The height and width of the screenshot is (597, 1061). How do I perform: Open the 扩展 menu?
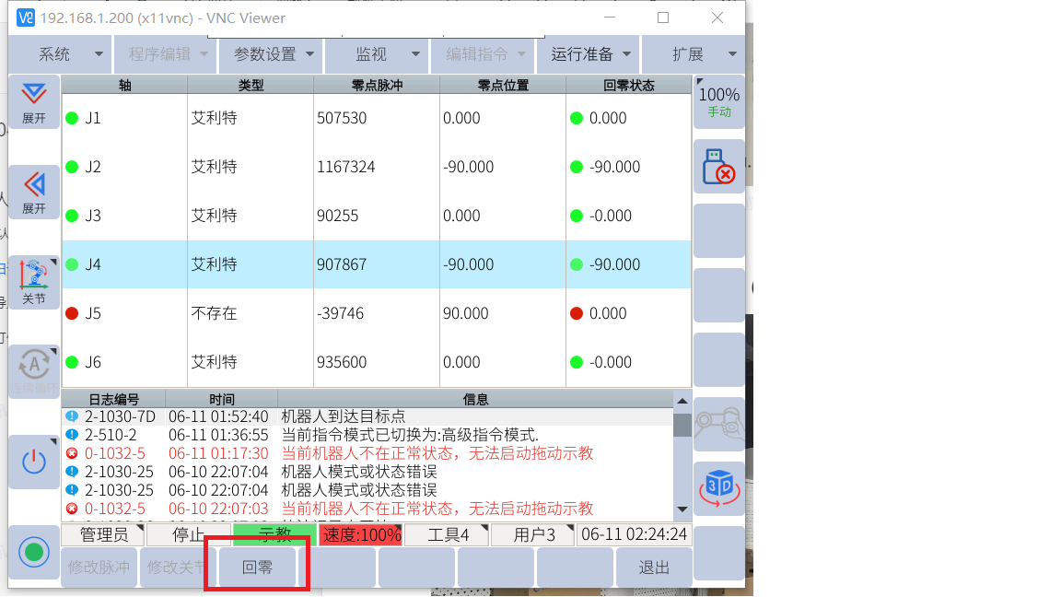[x=693, y=54]
